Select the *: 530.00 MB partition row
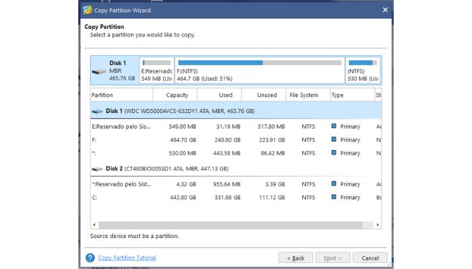 [236, 153]
